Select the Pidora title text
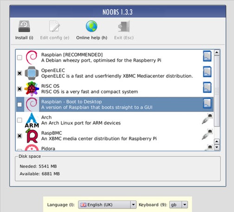The height and width of the screenshot is (212, 234). 48,149
